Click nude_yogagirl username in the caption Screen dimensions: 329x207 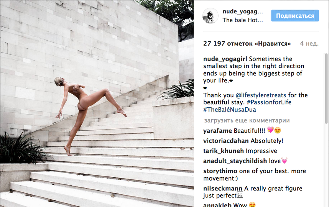coord(225,59)
